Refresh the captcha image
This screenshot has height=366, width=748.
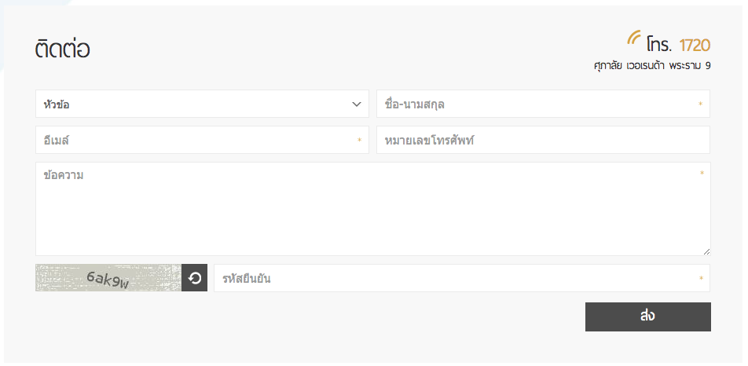tap(194, 278)
